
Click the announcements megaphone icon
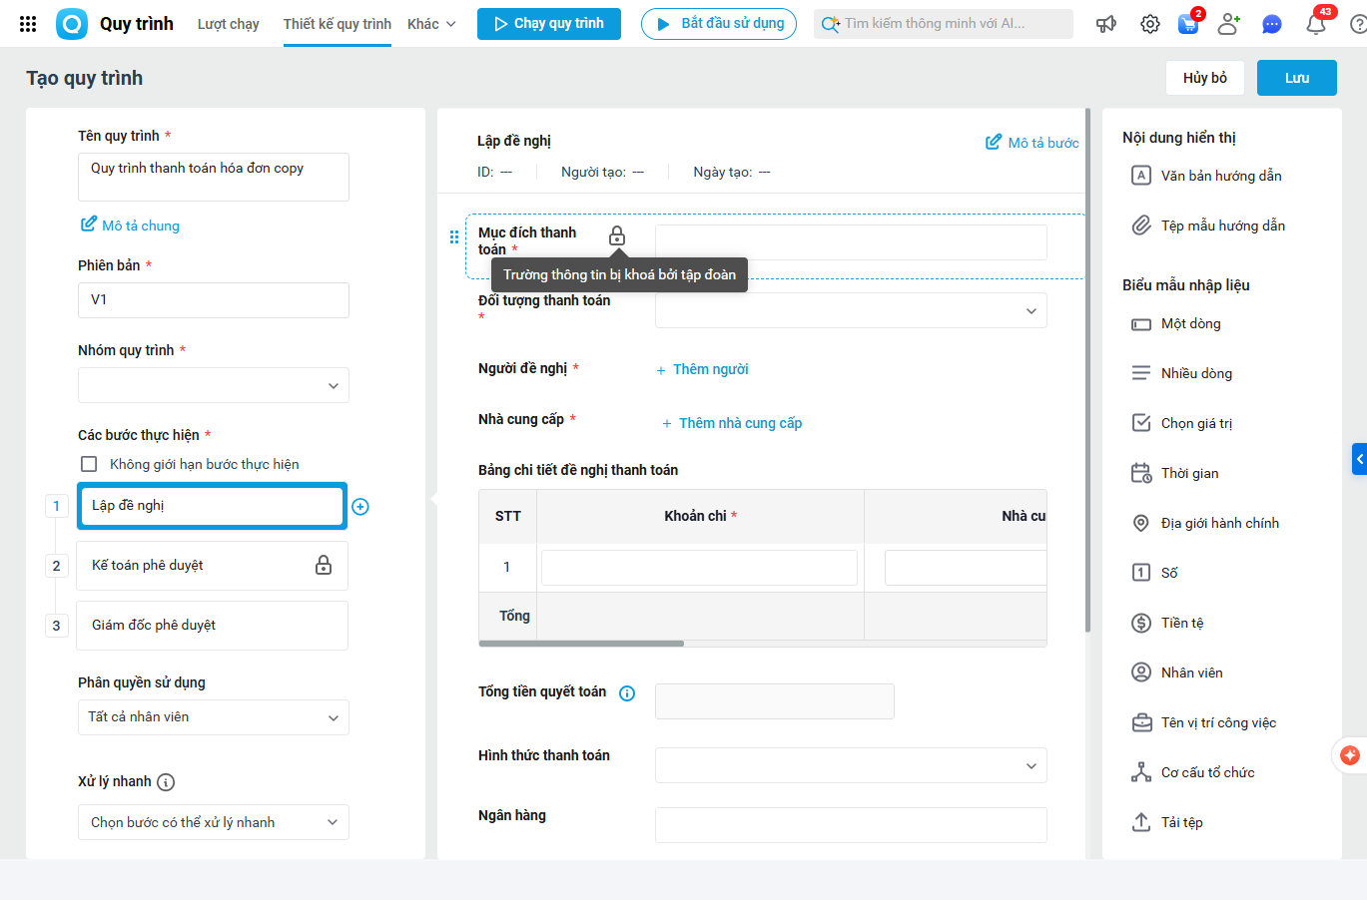[x=1106, y=24]
